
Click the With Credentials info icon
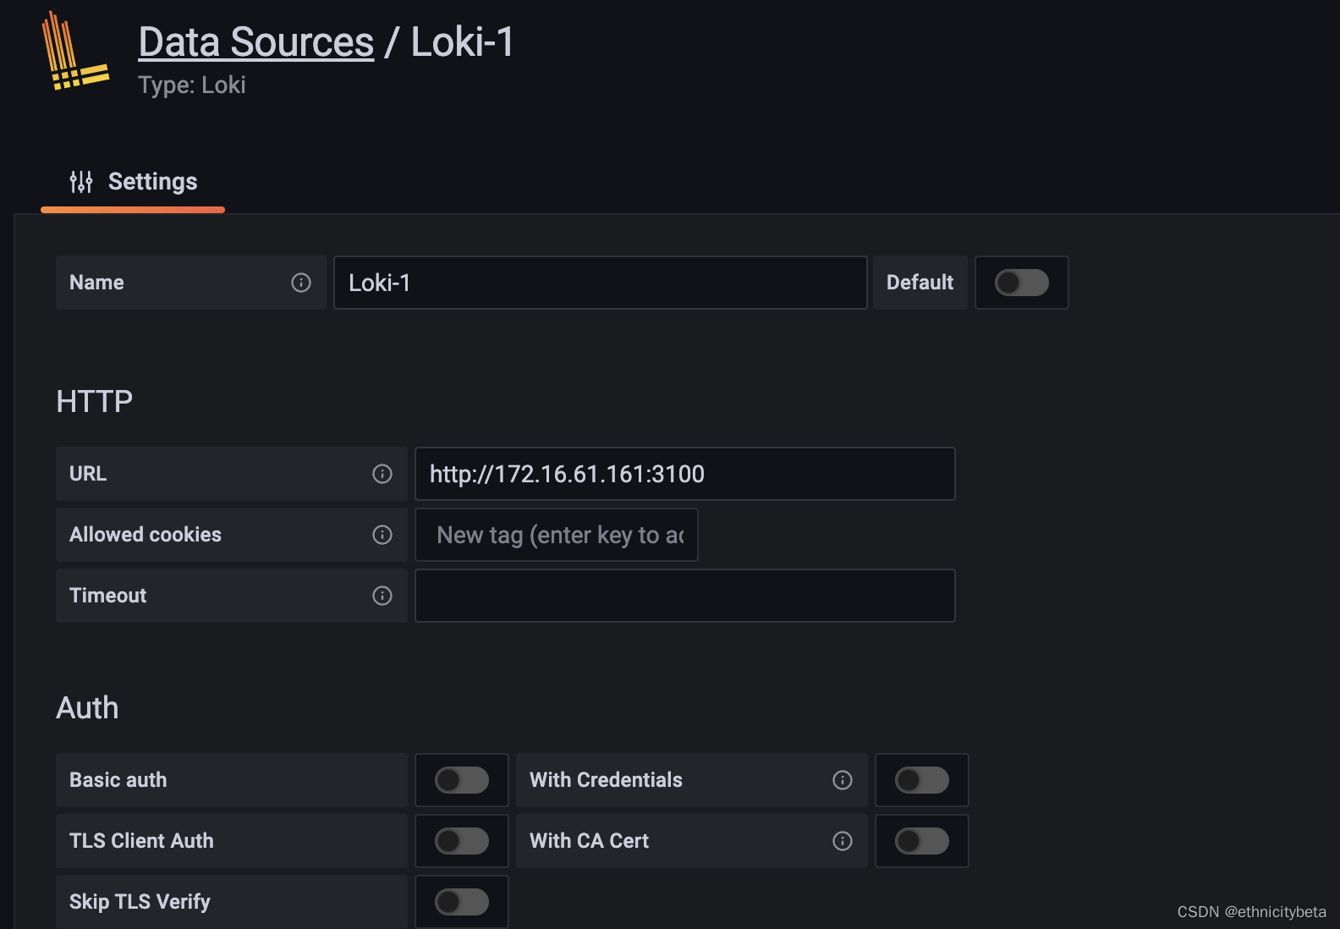click(843, 780)
